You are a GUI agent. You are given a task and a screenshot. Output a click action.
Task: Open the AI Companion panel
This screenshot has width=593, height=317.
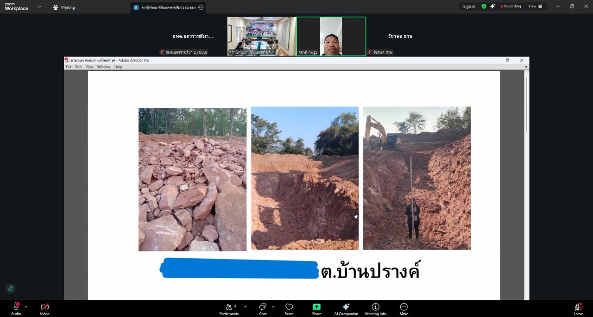[x=346, y=309]
